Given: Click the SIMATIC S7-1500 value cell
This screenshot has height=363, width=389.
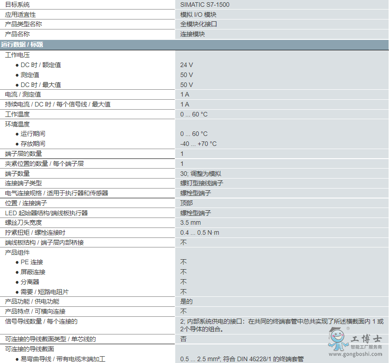Looking at the screenshot, I should click(x=205, y=5).
